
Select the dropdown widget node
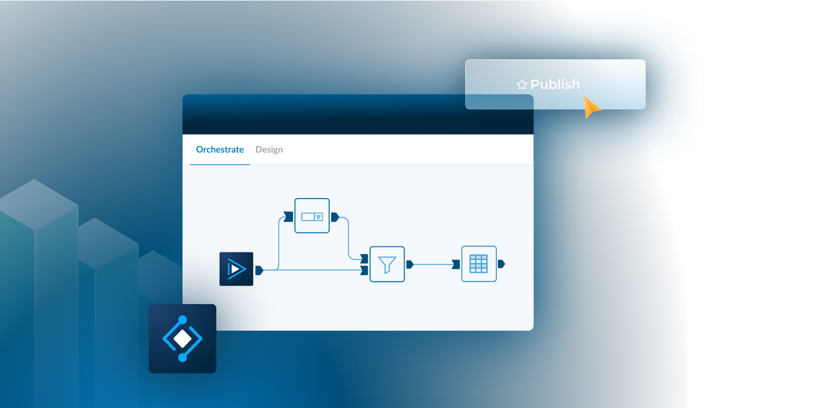[312, 216]
